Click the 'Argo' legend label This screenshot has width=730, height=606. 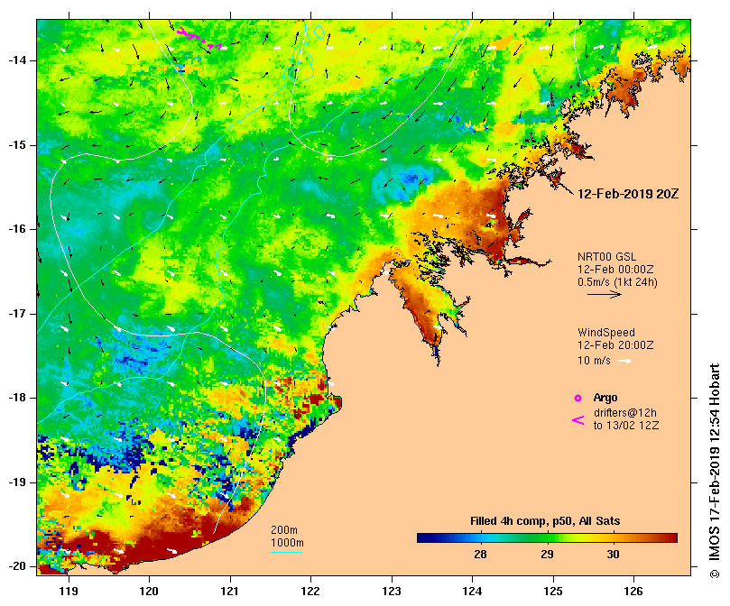tap(605, 398)
